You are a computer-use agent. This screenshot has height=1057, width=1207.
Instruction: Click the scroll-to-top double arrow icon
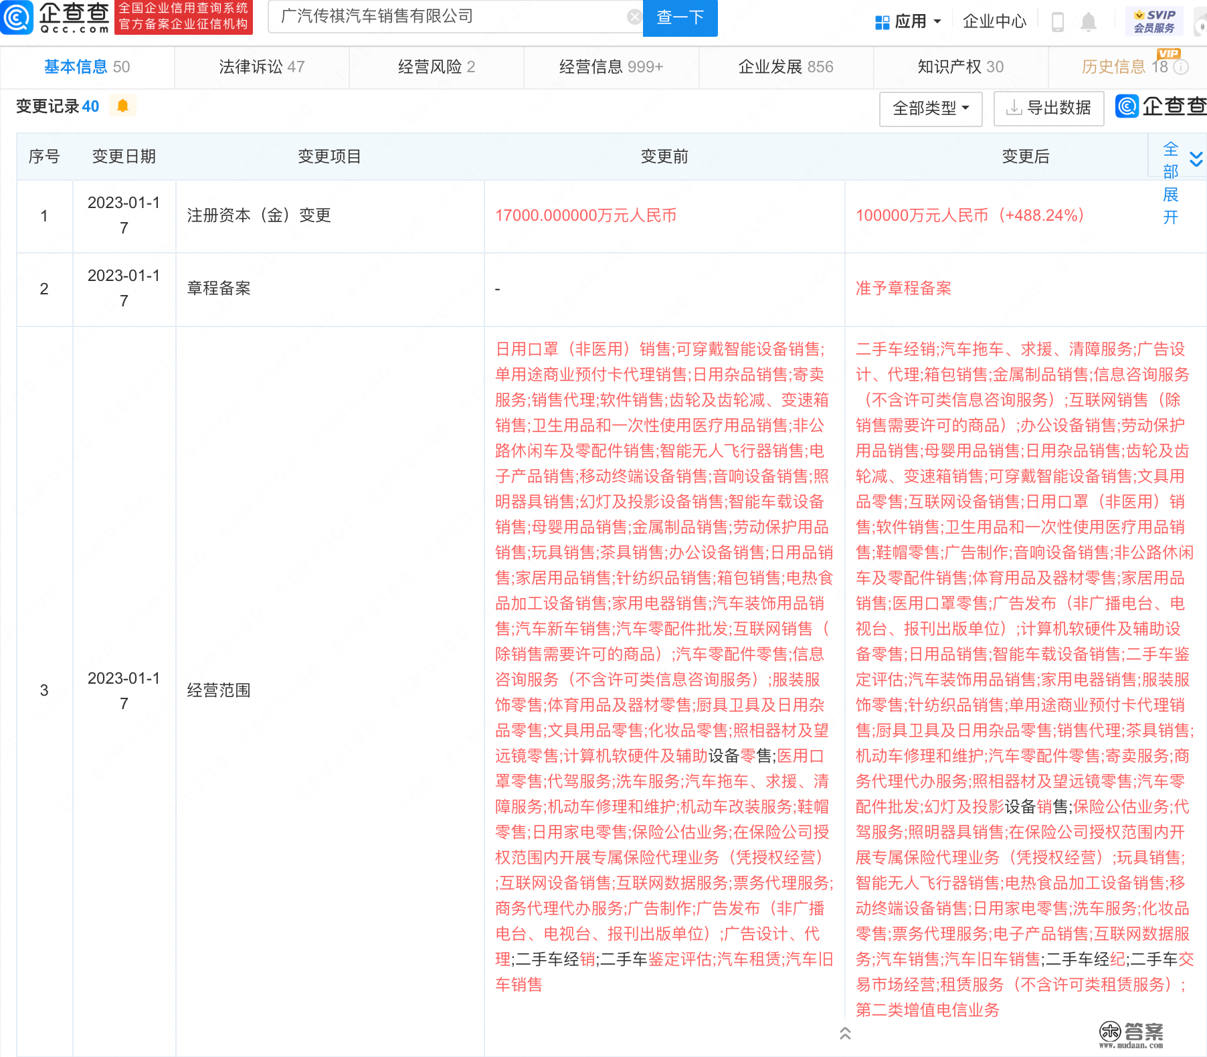[x=845, y=1034]
